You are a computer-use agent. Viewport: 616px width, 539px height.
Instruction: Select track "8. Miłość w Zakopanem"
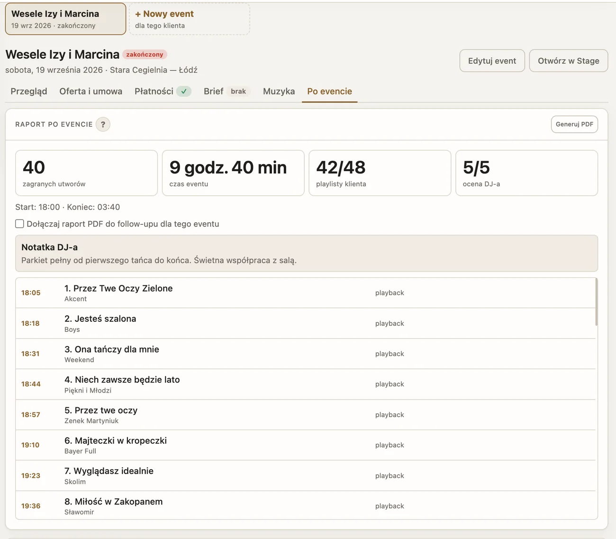tap(306, 505)
